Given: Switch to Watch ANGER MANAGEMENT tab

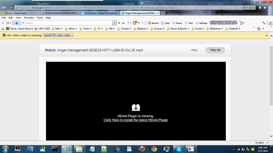Looking at the screenshot, I should pos(60,13).
